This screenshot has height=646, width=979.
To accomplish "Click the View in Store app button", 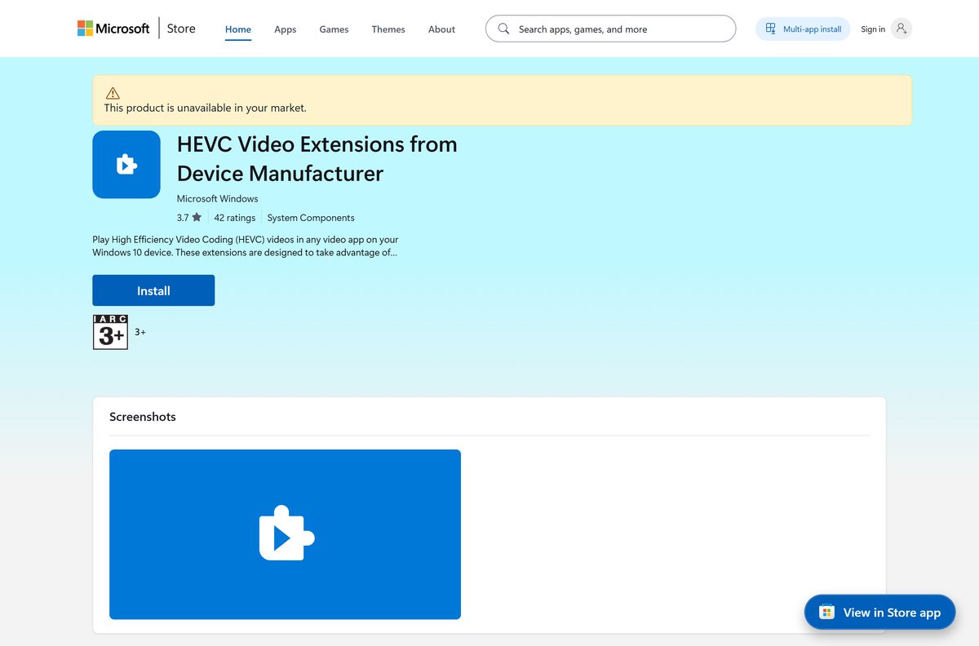I will (x=879, y=612).
